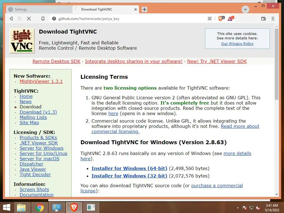Image resolution: width=284 pixels, height=213 pixels.
Task: Open purchase a commercial license link
Action: tap(217, 186)
